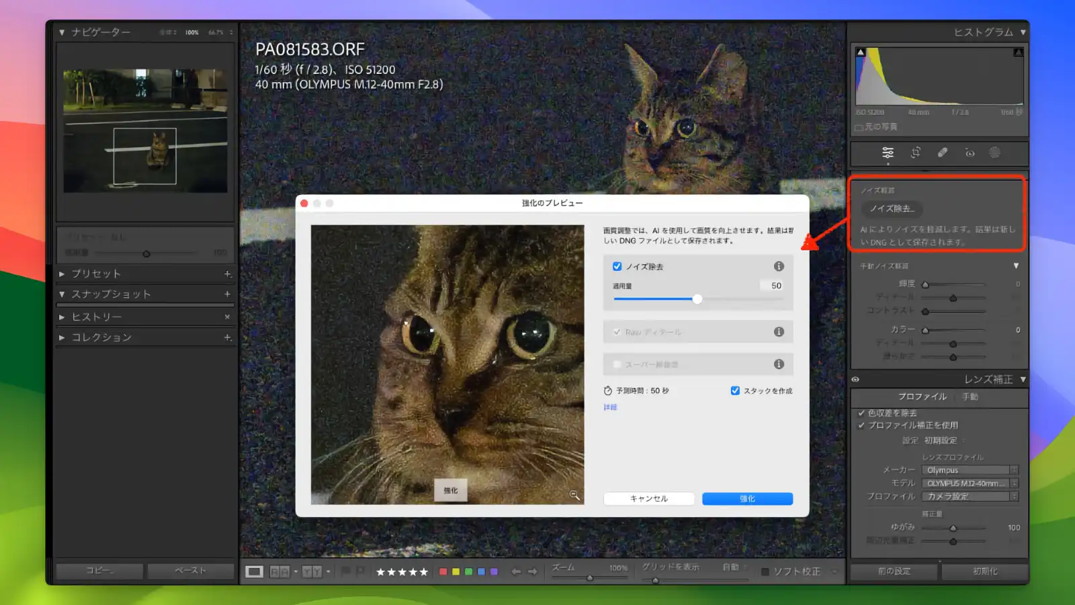The width and height of the screenshot is (1075, 605).
Task: Click the navigator photo thumbnail
Action: [144, 133]
